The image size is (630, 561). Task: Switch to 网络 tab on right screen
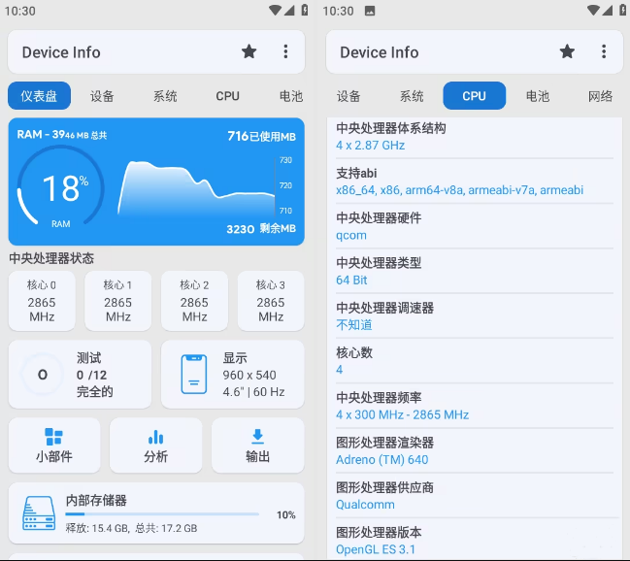(x=600, y=96)
